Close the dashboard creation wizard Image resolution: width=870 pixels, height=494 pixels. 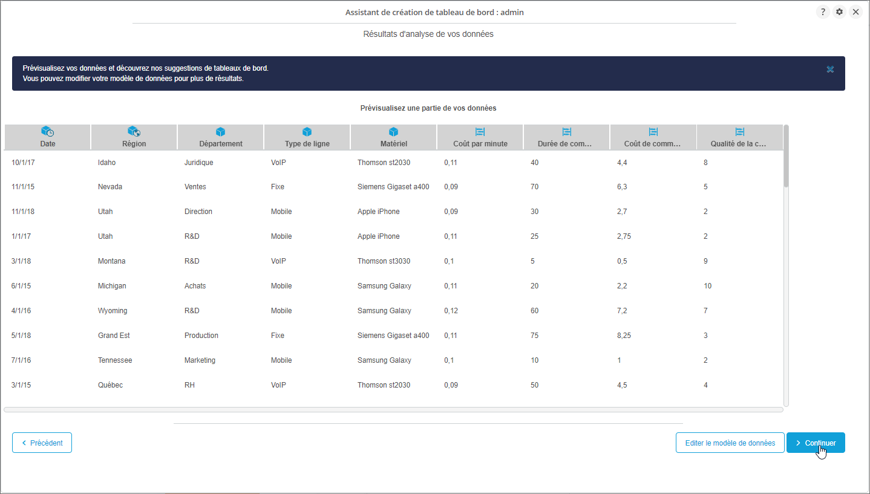pos(855,12)
